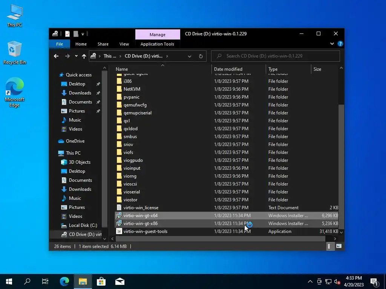Open Application Tools ribbon tab
The height and width of the screenshot is (289, 386).
tap(157, 44)
